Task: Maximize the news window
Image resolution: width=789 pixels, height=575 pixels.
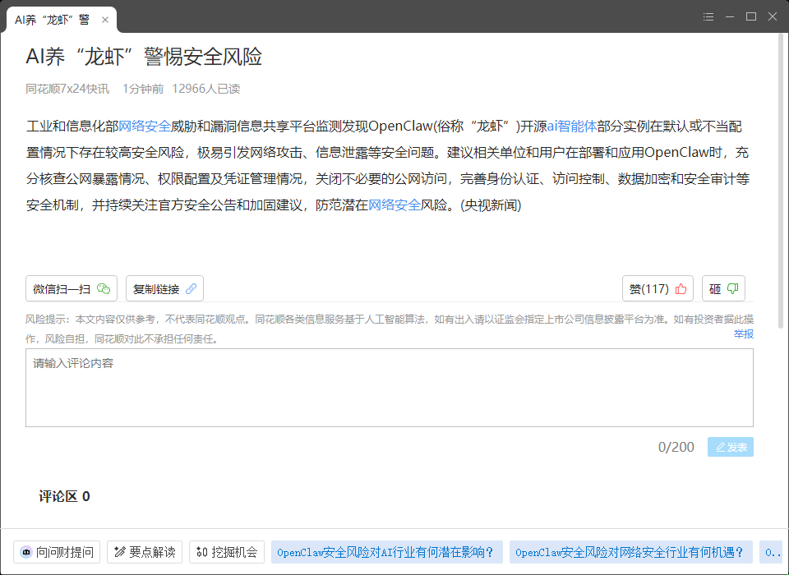Action: (751, 16)
